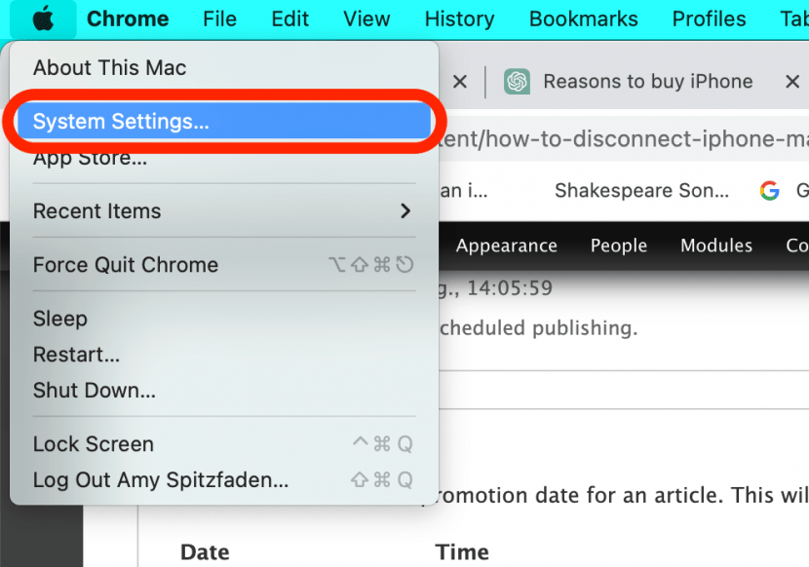Switch to the Reasons to buy iPhone tab

pyautogui.click(x=647, y=82)
